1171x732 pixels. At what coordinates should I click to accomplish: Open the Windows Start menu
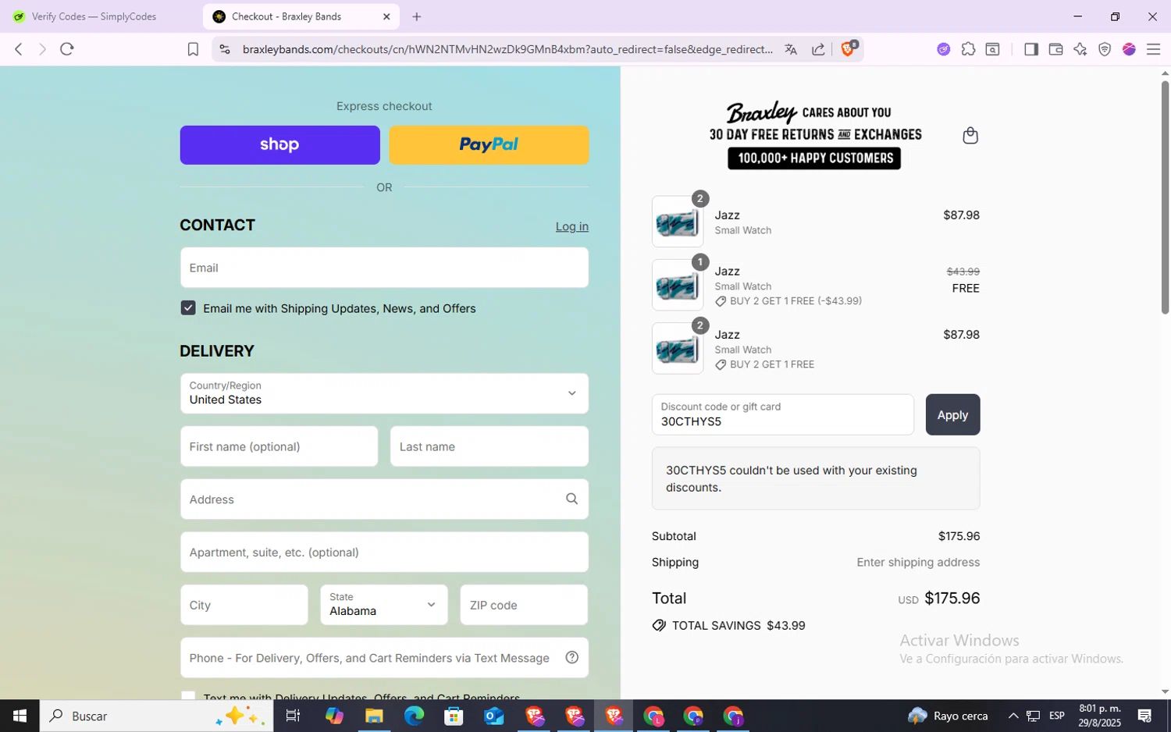[x=20, y=716]
